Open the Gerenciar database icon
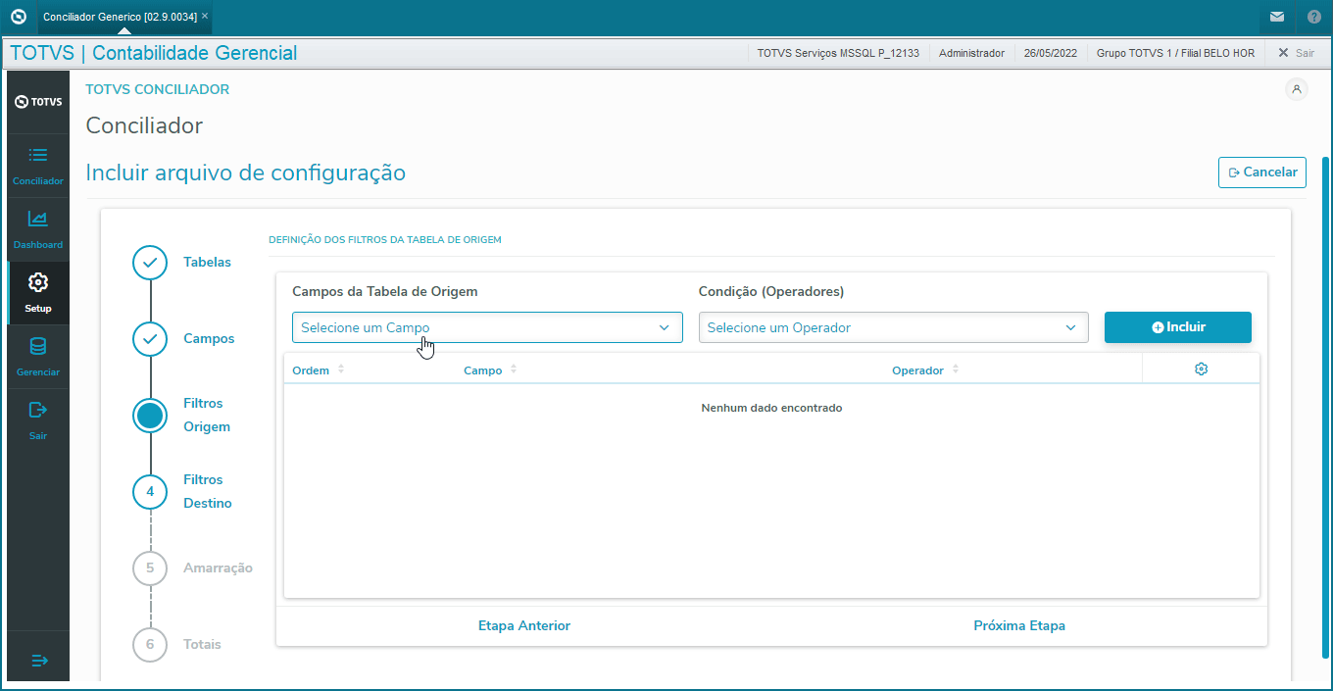 click(38, 346)
